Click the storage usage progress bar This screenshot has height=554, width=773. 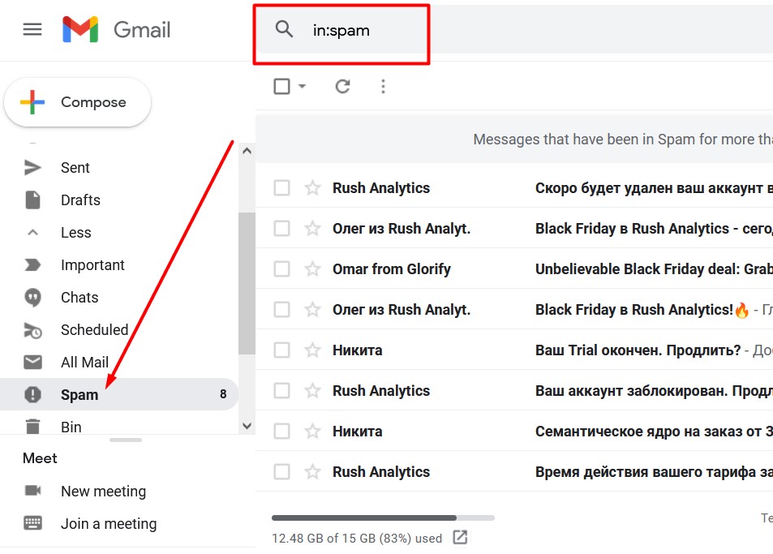point(383,517)
